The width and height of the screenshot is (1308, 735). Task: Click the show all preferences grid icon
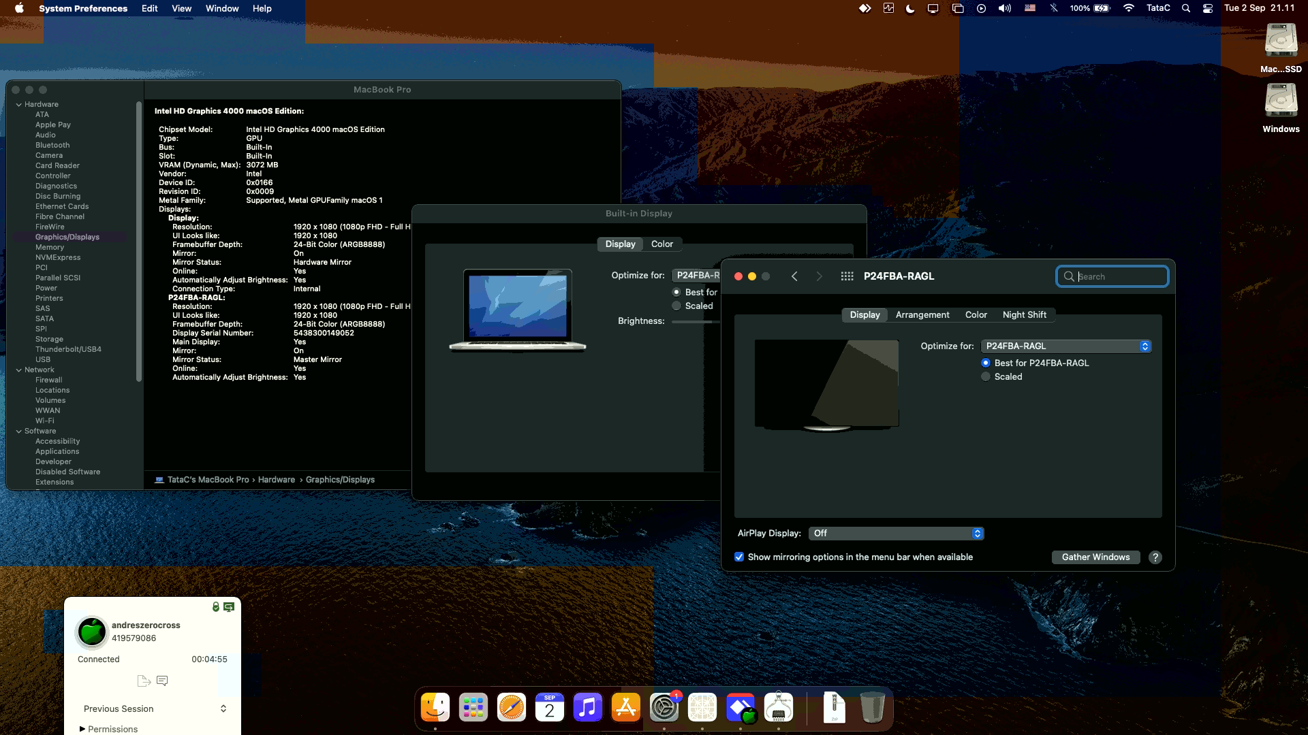[x=847, y=276]
